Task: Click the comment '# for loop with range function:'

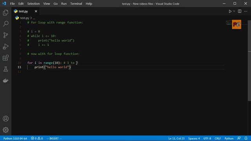Action: pyautogui.click(x=55, y=23)
